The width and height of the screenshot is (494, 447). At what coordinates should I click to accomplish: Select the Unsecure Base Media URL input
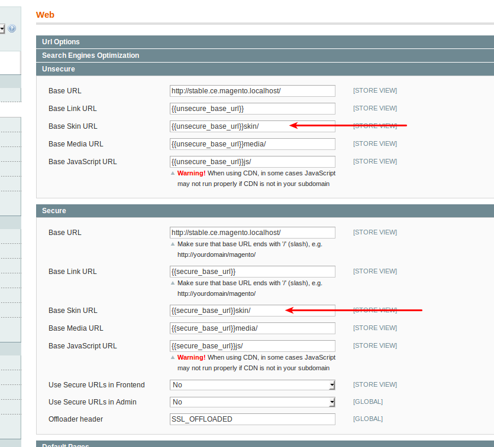[x=252, y=144]
